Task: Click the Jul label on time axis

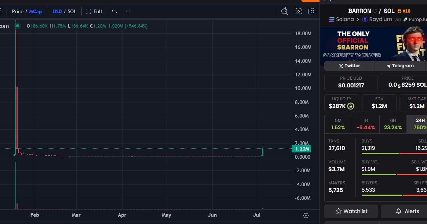Action: click(x=256, y=215)
